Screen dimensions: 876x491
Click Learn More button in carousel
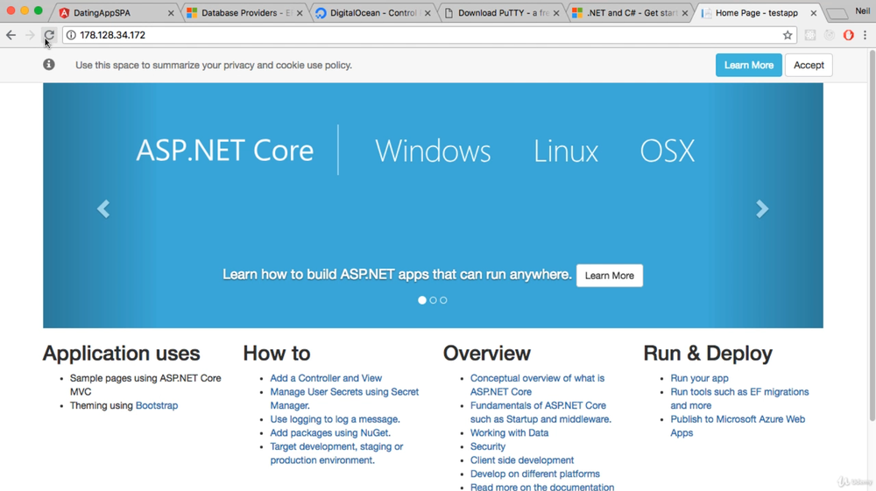[x=609, y=276]
